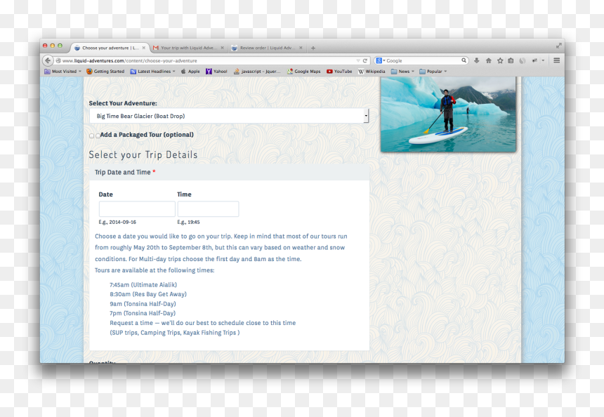Close the Your trip with Liquid Adventures tab
604x417 pixels.
[222, 48]
